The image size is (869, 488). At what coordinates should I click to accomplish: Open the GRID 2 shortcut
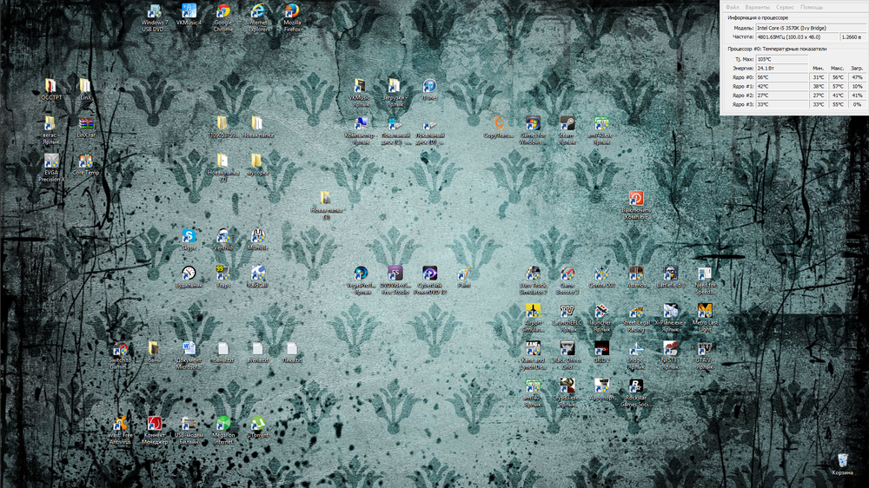601,352
